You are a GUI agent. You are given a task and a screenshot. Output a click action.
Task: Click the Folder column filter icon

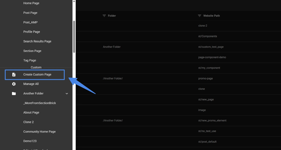(x=104, y=16)
